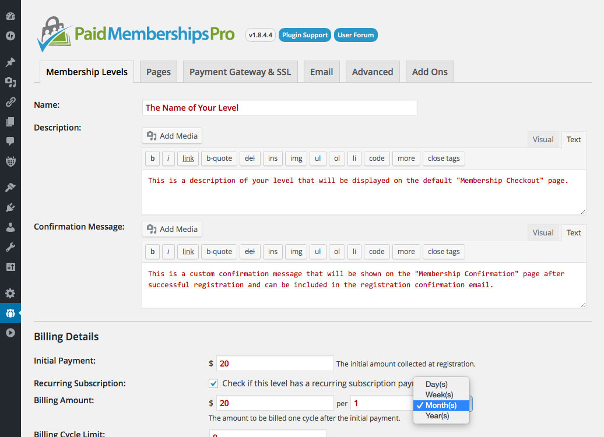The image size is (604, 437).
Task: Insert link in Description toolbar
Action: coord(188,158)
